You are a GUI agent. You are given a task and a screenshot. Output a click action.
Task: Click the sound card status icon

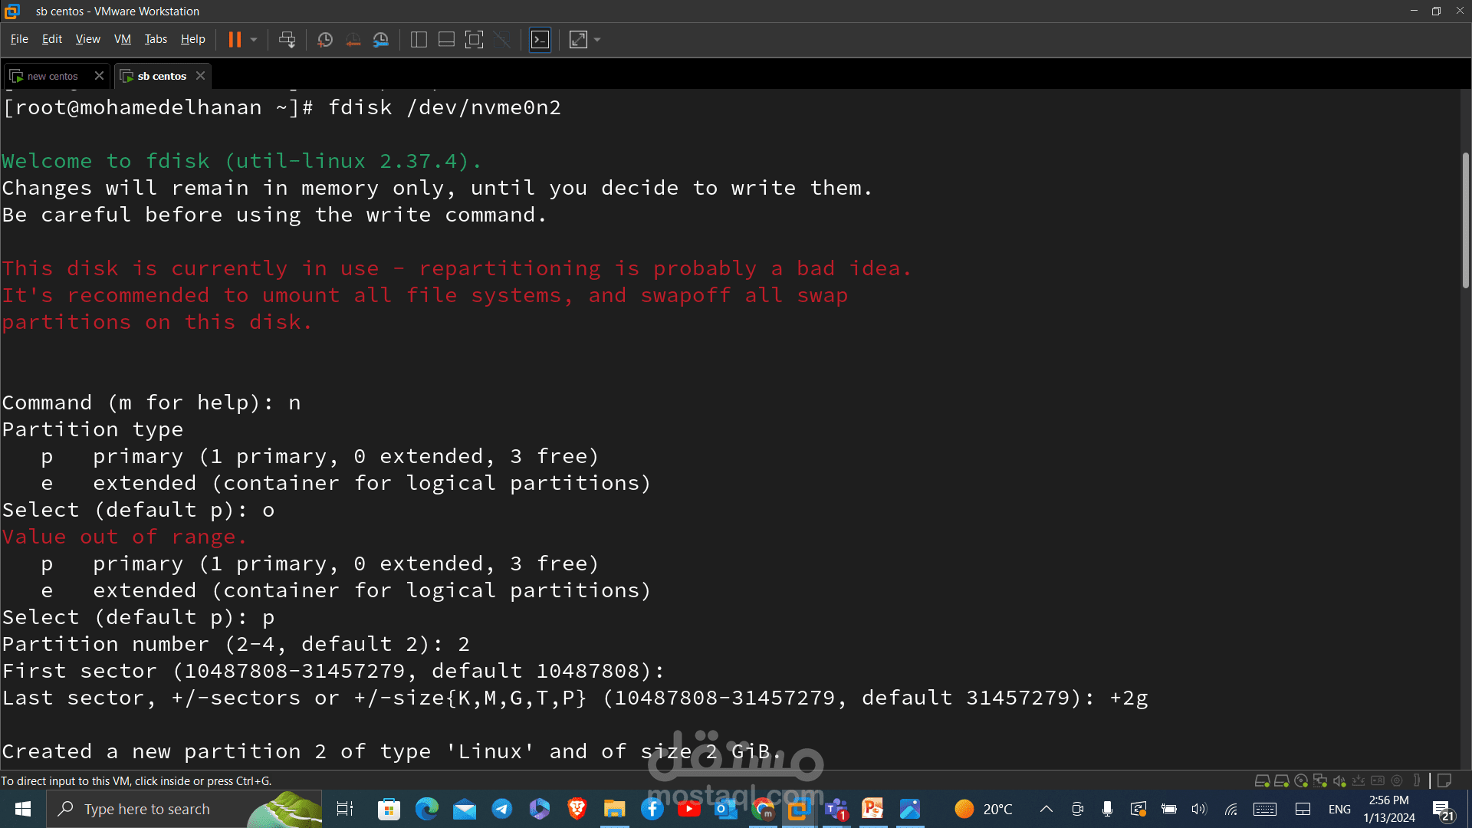[1339, 780]
